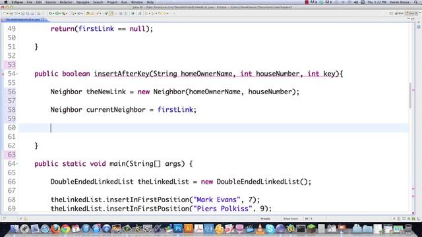Image resolution: width=422 pixels, height=237 pixels.
Task: Click the theNewLink variable on line 56
Action: (x=106, y=92)
